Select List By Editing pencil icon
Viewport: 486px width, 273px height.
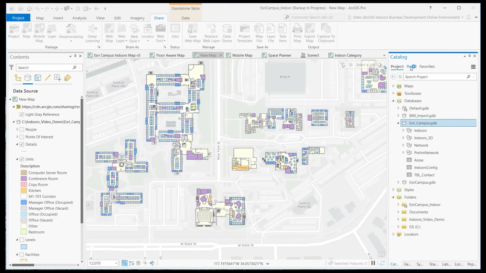pyautogui.click(x=47, y=78)
